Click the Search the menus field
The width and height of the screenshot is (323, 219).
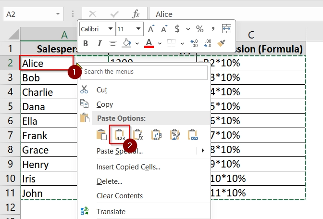pos(144,72)
